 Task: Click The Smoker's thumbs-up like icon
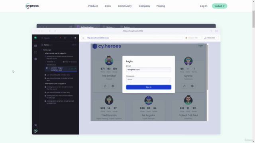click(x=105, y=86)
